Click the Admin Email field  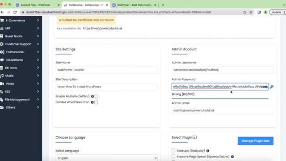(x=223, y=110)
